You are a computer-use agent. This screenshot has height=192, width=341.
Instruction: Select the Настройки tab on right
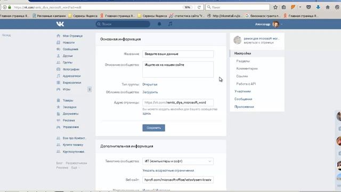(x=257, y=53)
